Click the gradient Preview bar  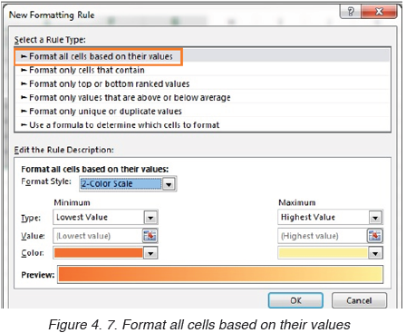click(x=220, y=275)
